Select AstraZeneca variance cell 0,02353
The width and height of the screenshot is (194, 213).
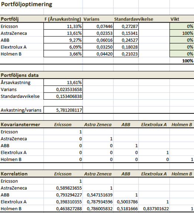[x=98, y=33]
